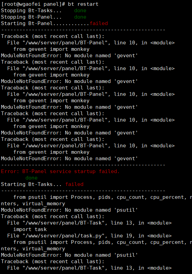Click the lone green 'done' below the error
192x274 pixels.
pyautogui.click(x=31, y=178)
